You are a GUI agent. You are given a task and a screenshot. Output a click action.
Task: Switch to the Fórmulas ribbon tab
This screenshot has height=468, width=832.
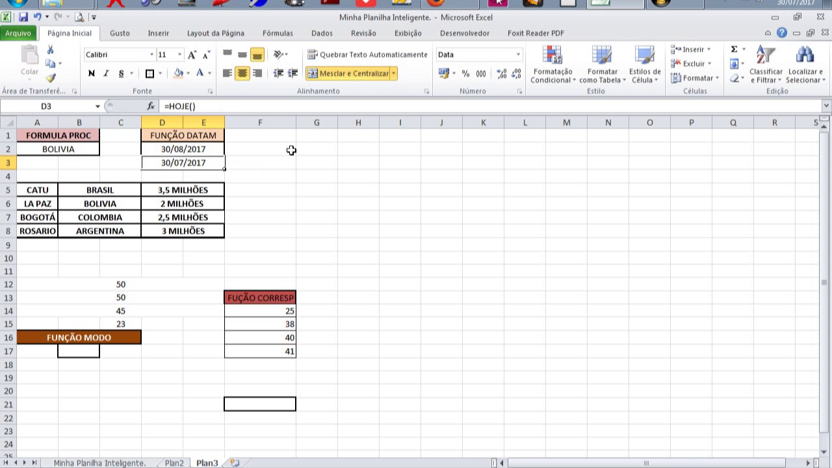tap(278, 33)
